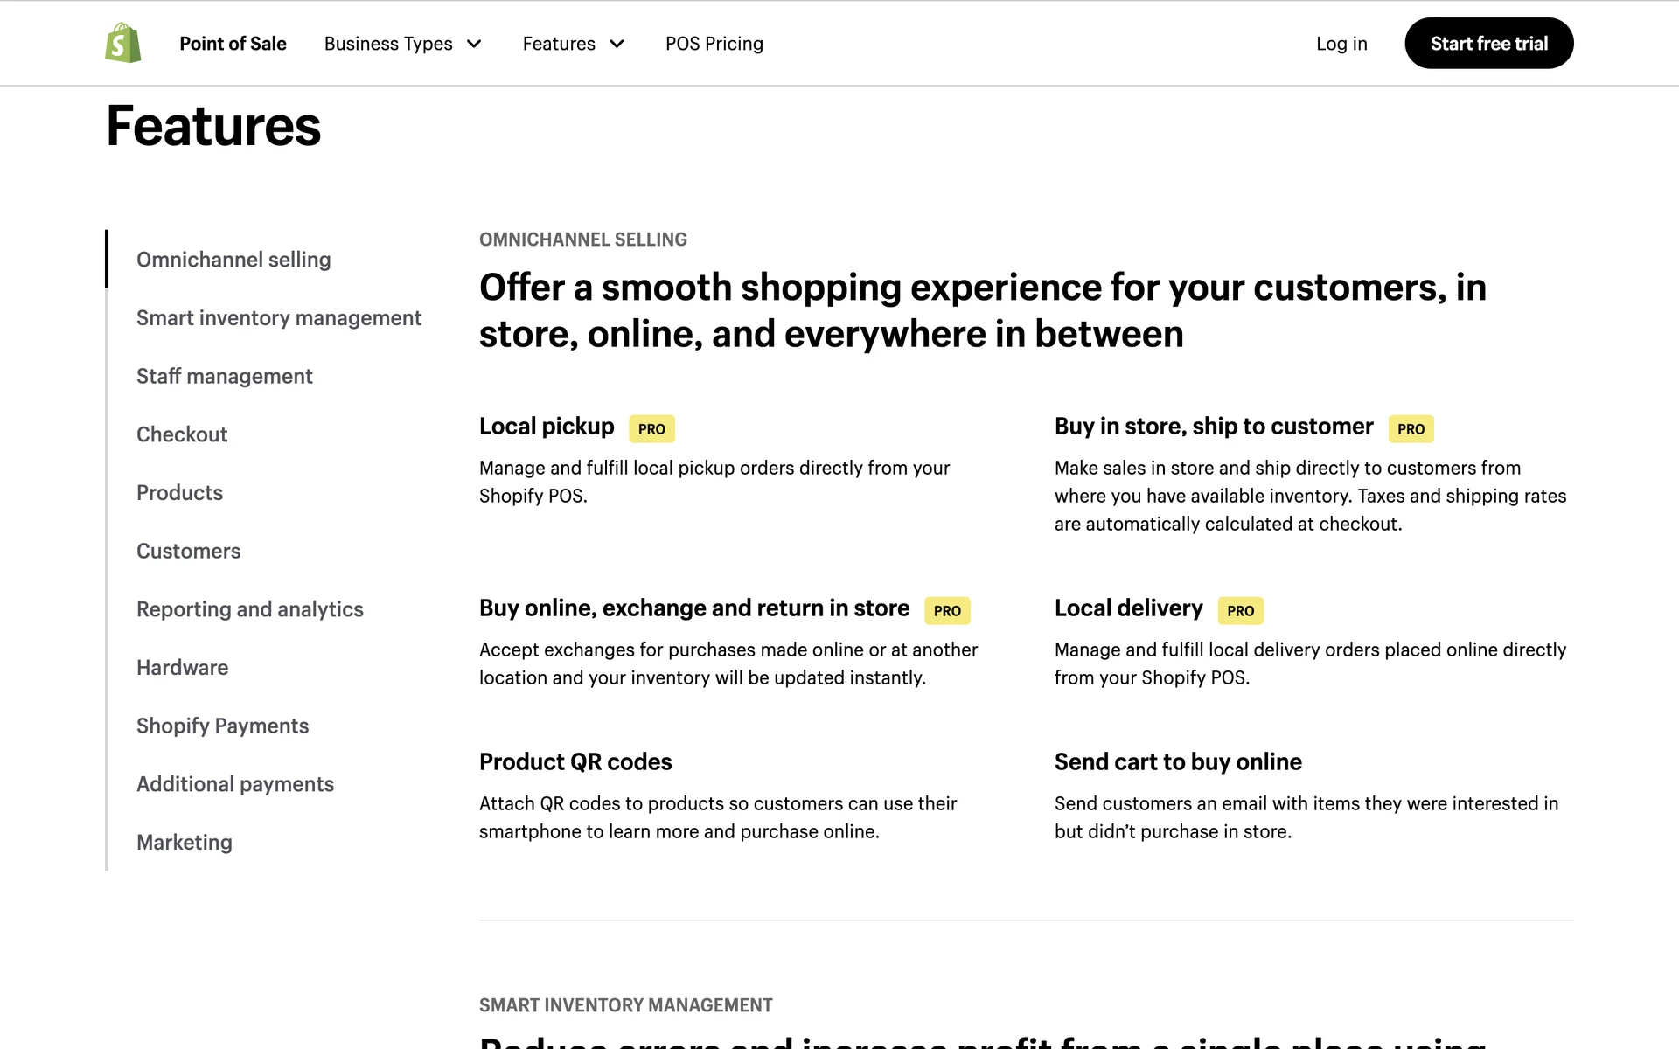This screenshot has height=1049, width=1679.
Task: Click the Log in link
Action: pos(1341,44)
